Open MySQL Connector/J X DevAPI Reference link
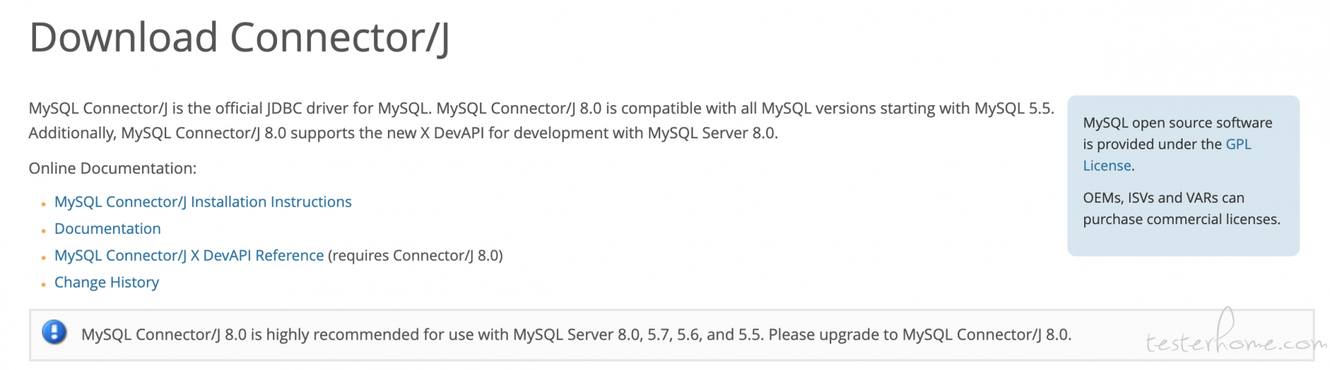 189,255
